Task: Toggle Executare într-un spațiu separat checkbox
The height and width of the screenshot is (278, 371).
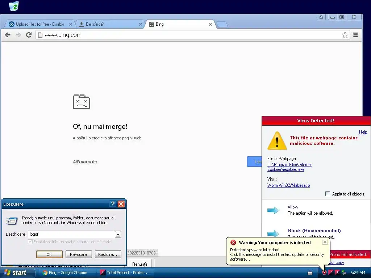Action: click(x=30, y=241)
